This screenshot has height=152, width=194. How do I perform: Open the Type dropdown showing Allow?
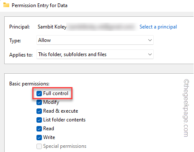(95, 40)
